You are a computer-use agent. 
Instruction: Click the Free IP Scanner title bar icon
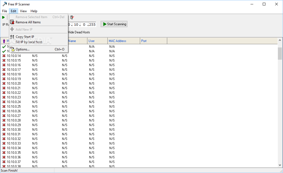click(5, 4)
